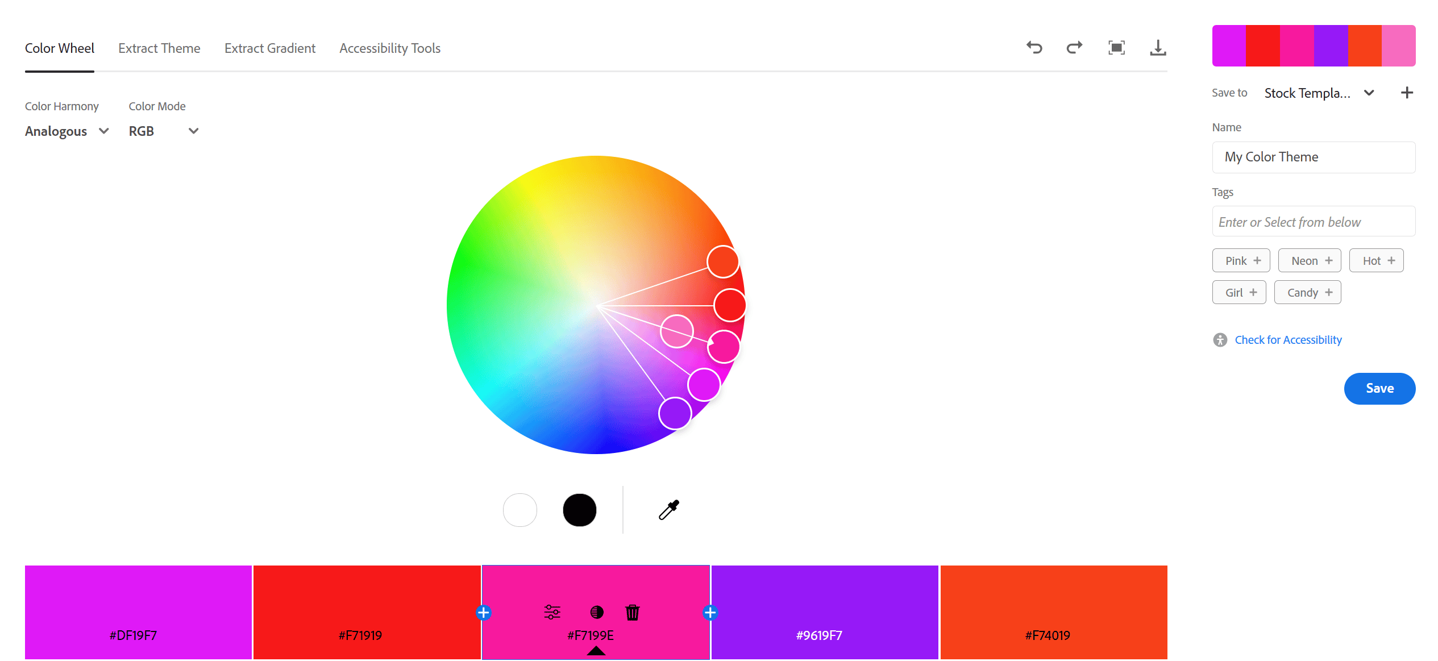Viewport: 1438px width, 661px height.
Task: Click the blue Save button
Action: (x=1379, y=389)
